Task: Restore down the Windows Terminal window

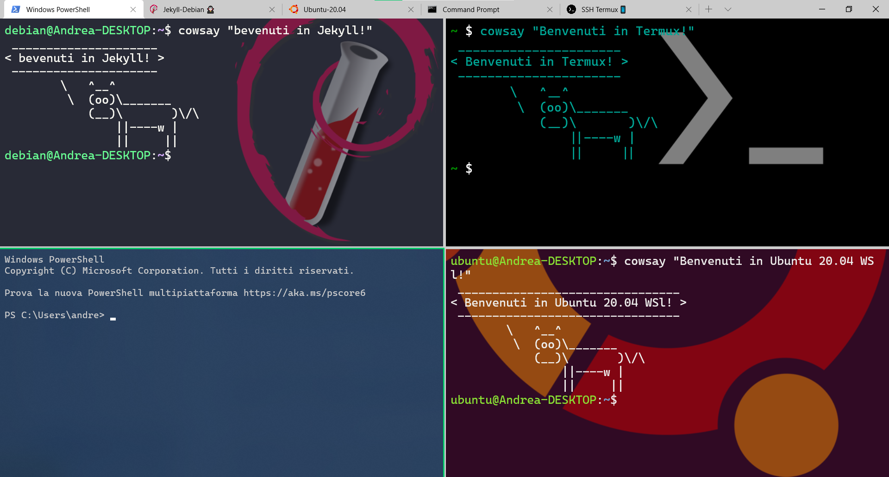Action: pos(849,9)
